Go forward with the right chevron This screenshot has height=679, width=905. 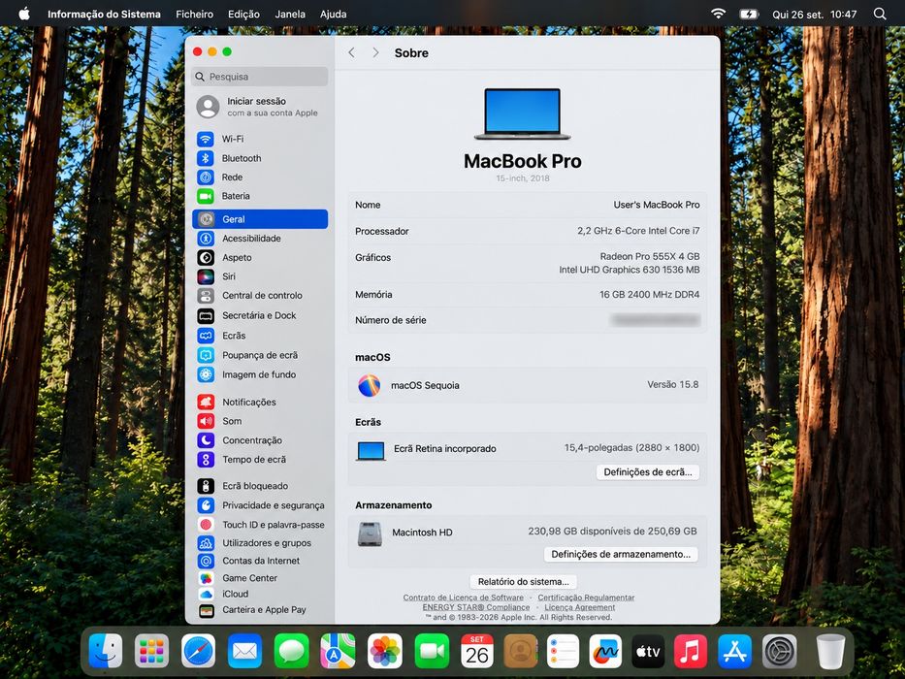(375, 53)
